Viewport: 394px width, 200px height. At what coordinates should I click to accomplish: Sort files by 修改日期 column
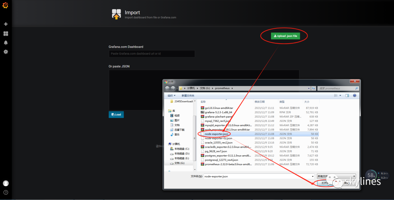[260, 102]
